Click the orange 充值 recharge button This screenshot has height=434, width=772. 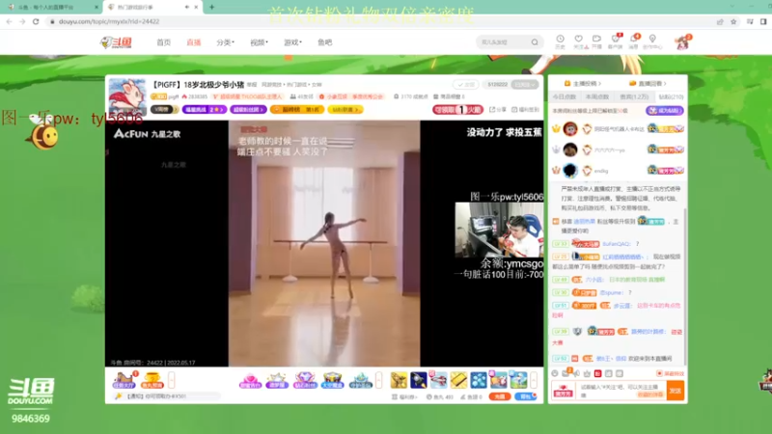500,396
